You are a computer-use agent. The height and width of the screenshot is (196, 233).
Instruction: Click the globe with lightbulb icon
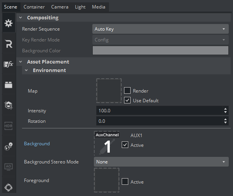[x=8, y=146]
